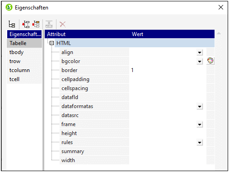The image size is (229, 172).
Task: Click the cellspacing value field
Action: (168, 88)
